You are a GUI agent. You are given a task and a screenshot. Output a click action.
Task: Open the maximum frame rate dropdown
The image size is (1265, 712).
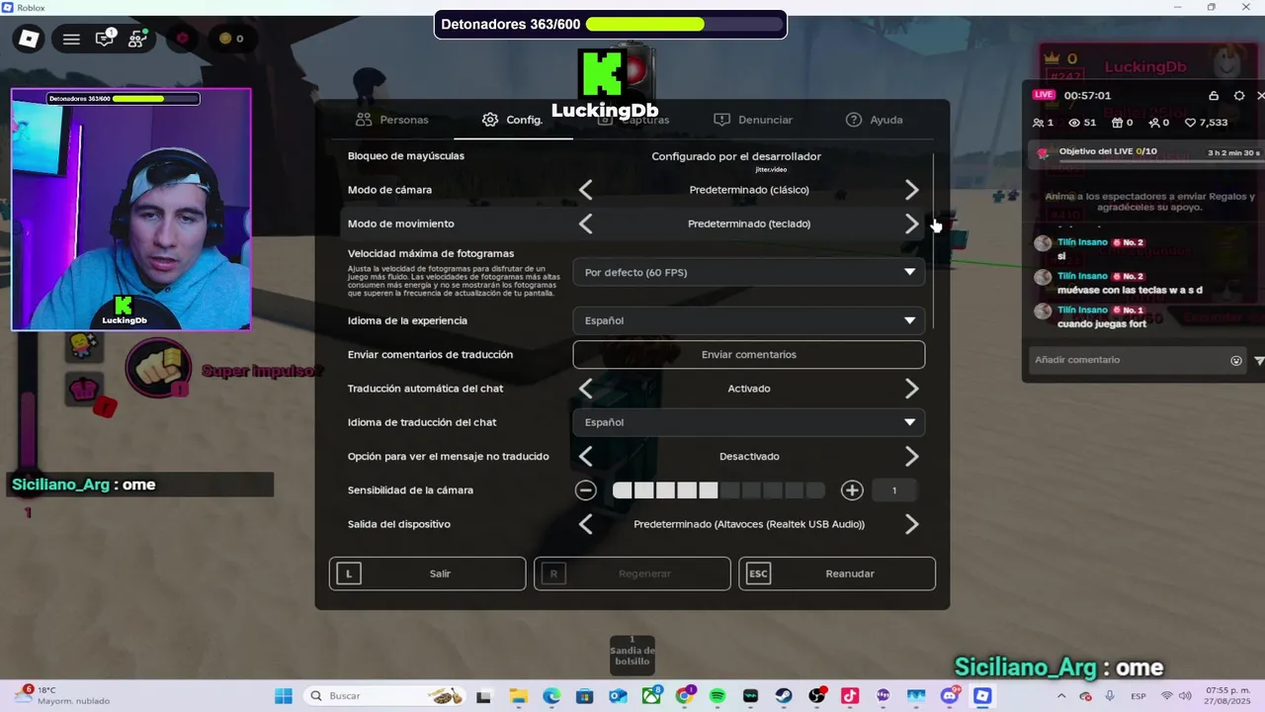[749, 272]
